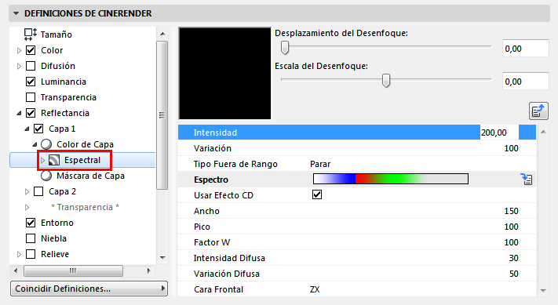
Task: Select the Factor W parameter row
Action: (x=357, y=242)
